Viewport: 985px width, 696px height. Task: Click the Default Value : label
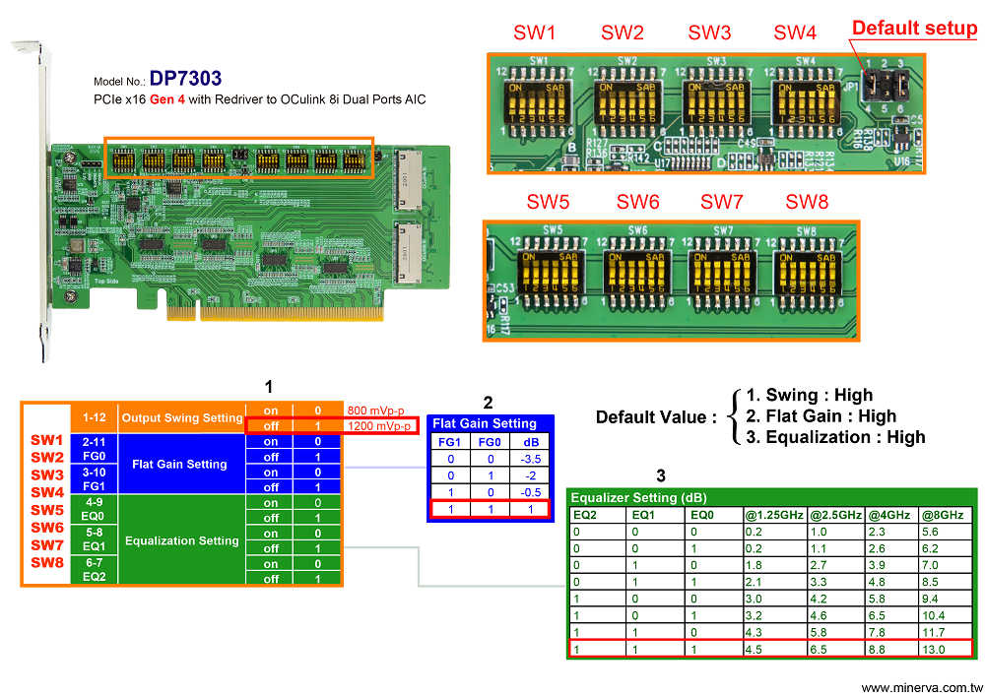656,418
